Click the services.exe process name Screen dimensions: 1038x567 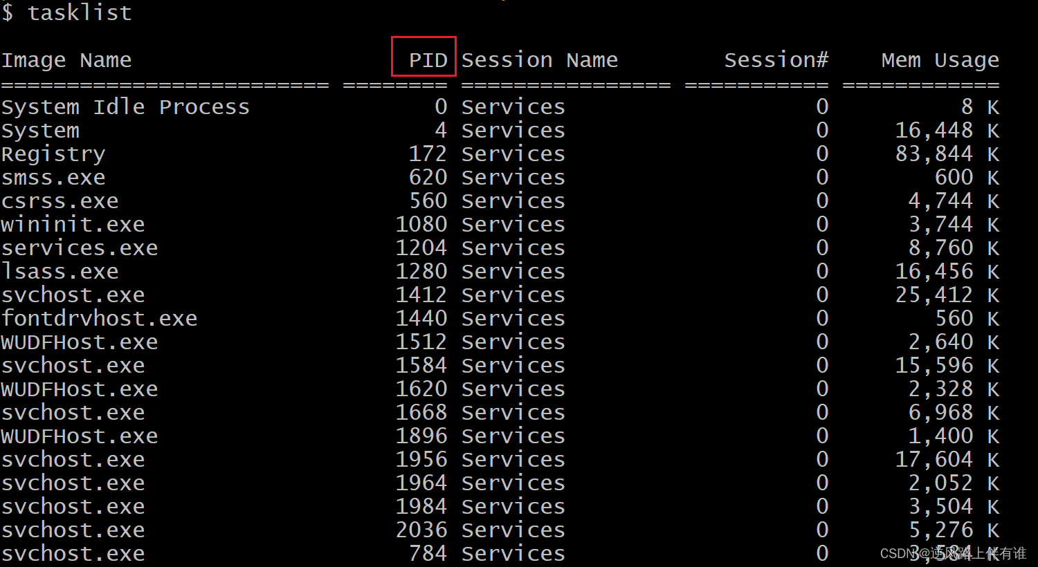(80, 248)
